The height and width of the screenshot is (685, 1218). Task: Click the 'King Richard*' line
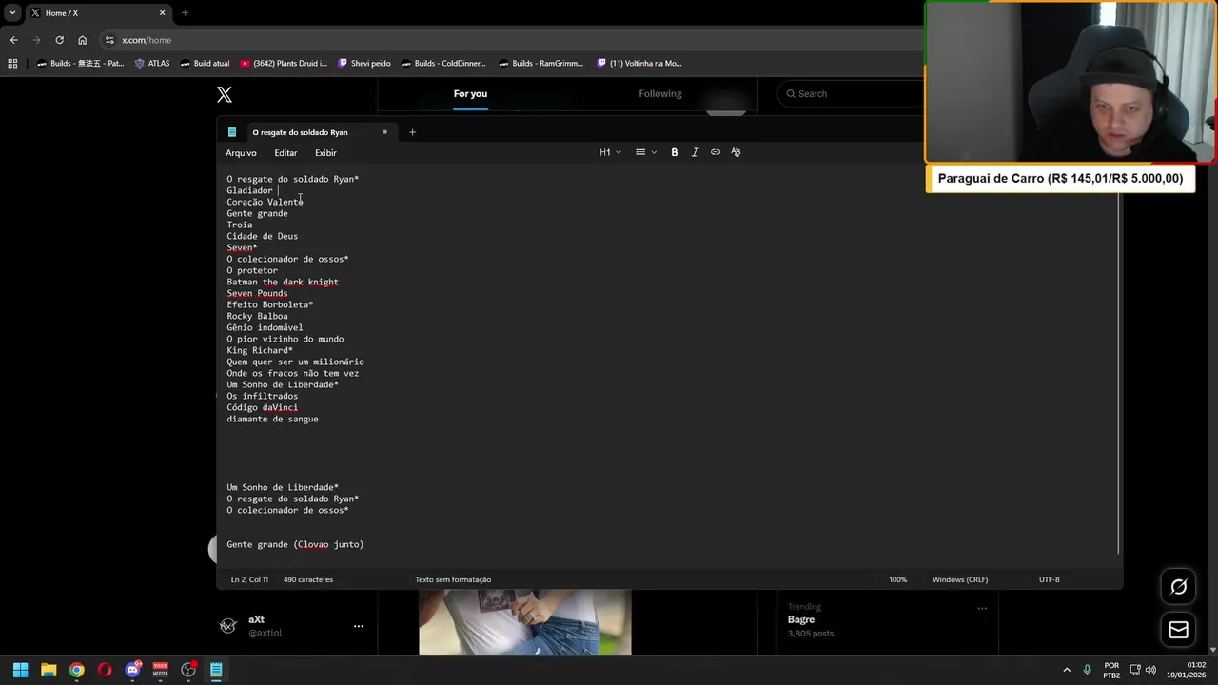260,350
